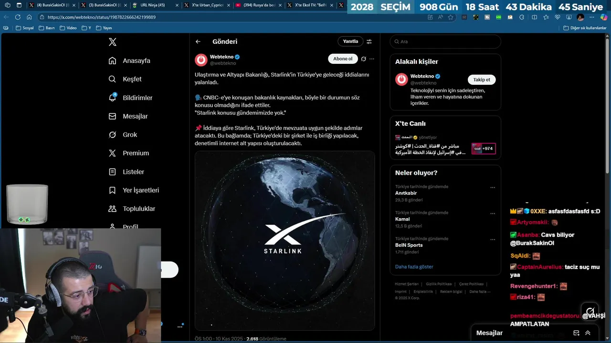Click the Grok floating button above Mesajlar drawer
The image size is (611, 343).
tap(590, 311)
